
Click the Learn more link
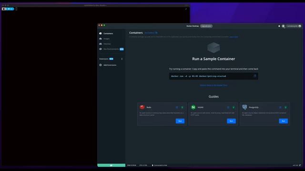click(x=234, y=37)
